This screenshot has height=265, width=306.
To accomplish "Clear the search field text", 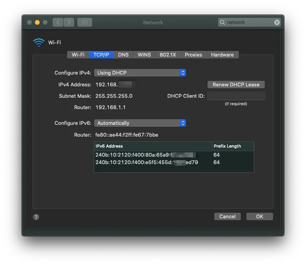I will pos(277,22).
